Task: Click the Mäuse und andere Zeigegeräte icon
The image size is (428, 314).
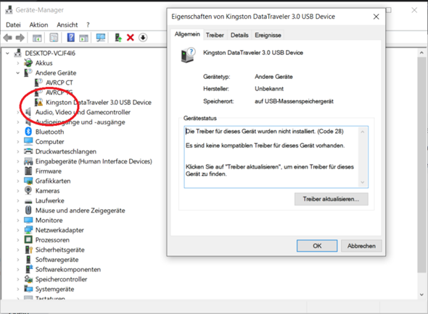Action: [28, 210]
